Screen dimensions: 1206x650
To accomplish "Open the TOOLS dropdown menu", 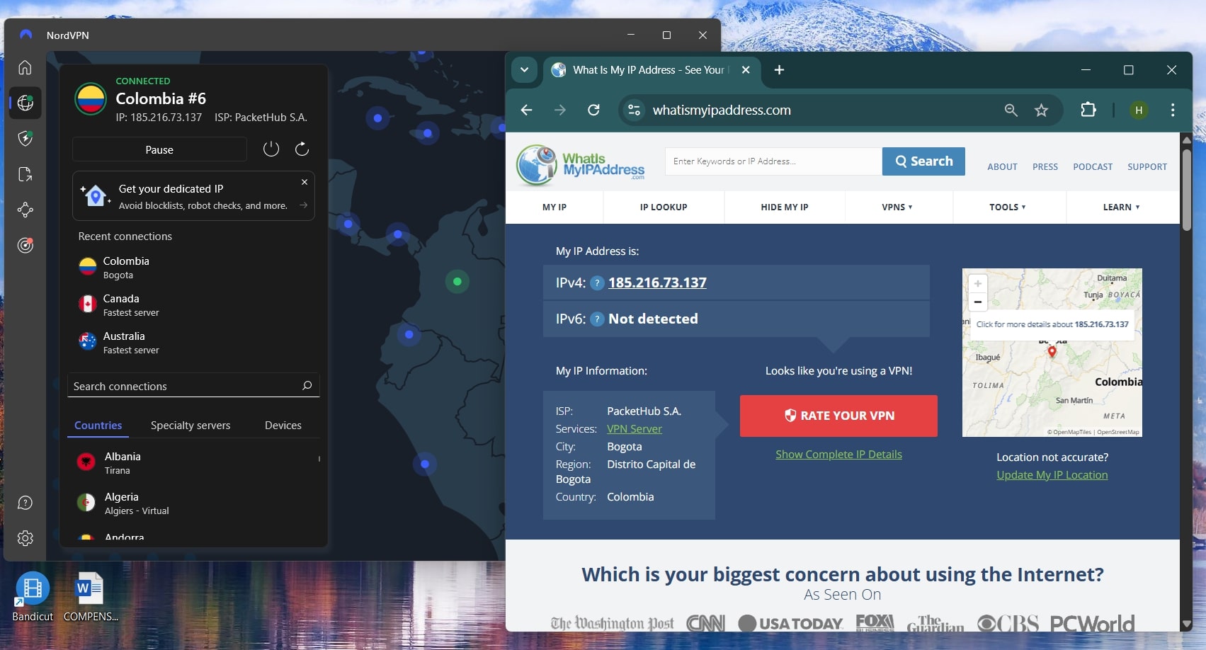I will [1008, 207].
